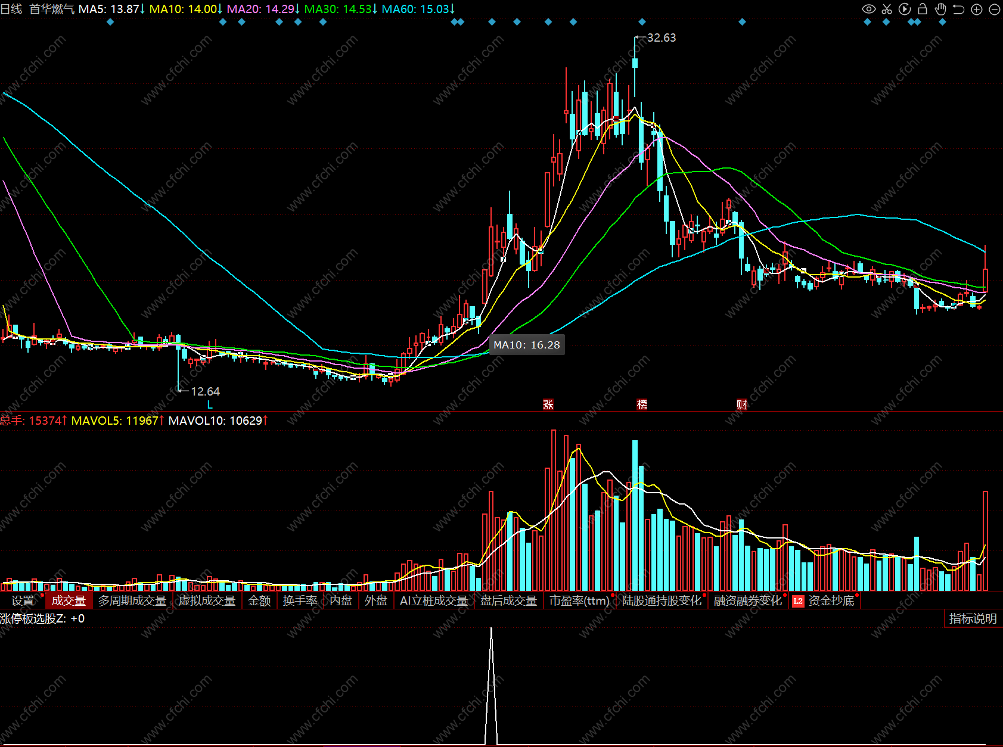Image resolution: width=1003 pixels, height=747 pixels.
Task: Open the 设置 settings tab
Action: point(23,600)
